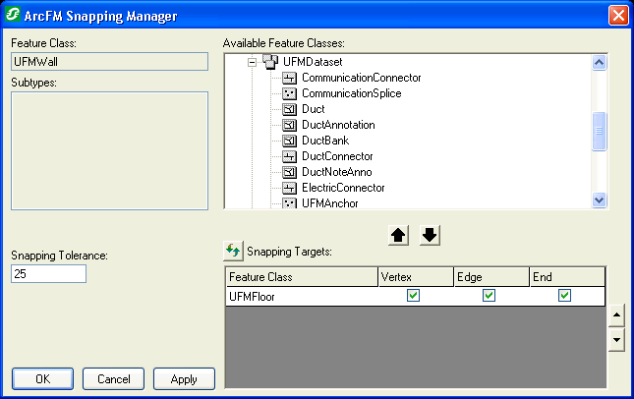634x399 pixels.
Task: Disable End snapping for UFMFloor
Action: 565,296
